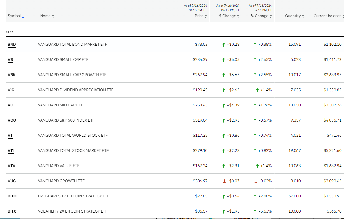Click the VTV symbol link
Image resolution: width=344 pixels, height=219 pixels.
[x=12, y=166]
